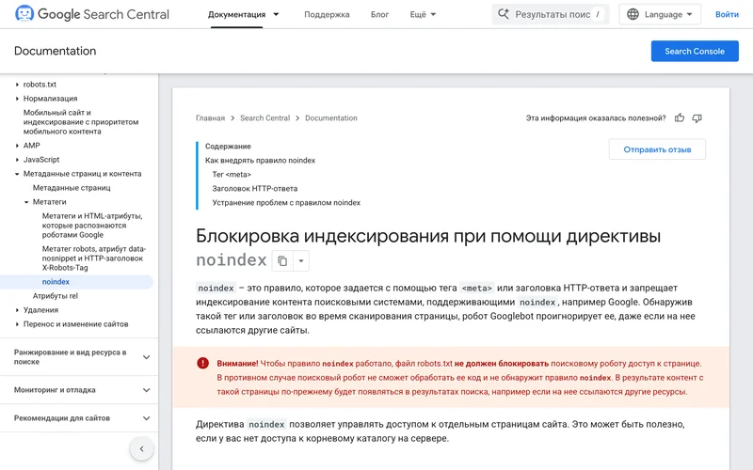
Task: Open the dropdown arrow next to the copy icon
Action: (x=301, y=261)
